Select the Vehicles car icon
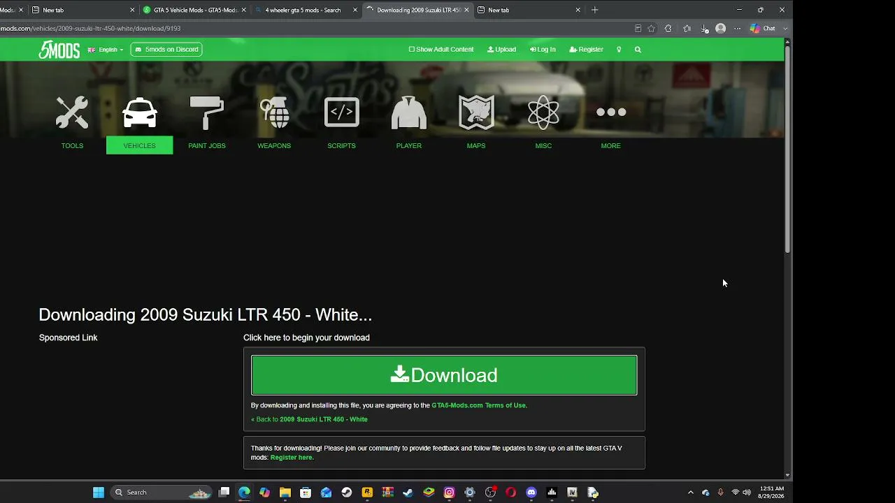The image size is (895, 503). tap(139, 112)
